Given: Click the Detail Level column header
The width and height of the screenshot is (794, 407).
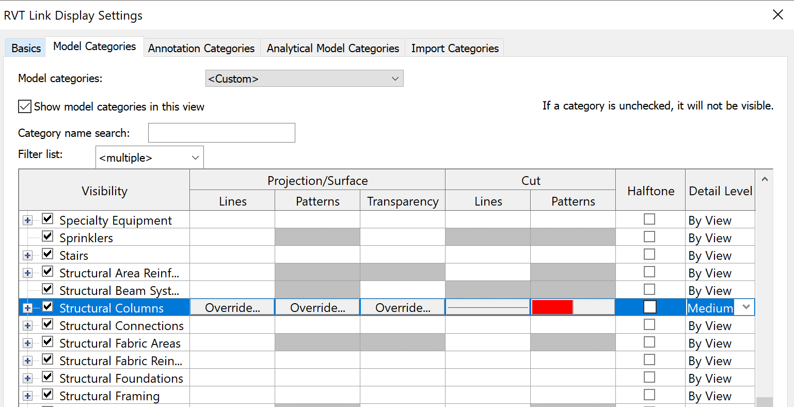Looking at the screenshot, I should [720, 191].
